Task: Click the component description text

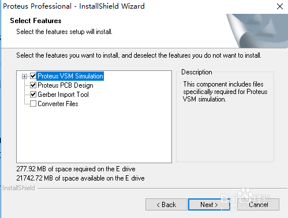Action: click(225, 92)
